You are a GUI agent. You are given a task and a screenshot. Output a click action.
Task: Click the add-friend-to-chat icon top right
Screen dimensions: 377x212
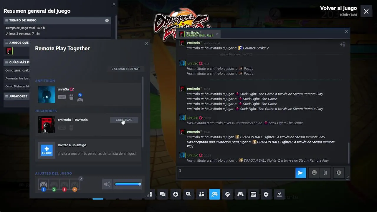[x=343, y=44]
